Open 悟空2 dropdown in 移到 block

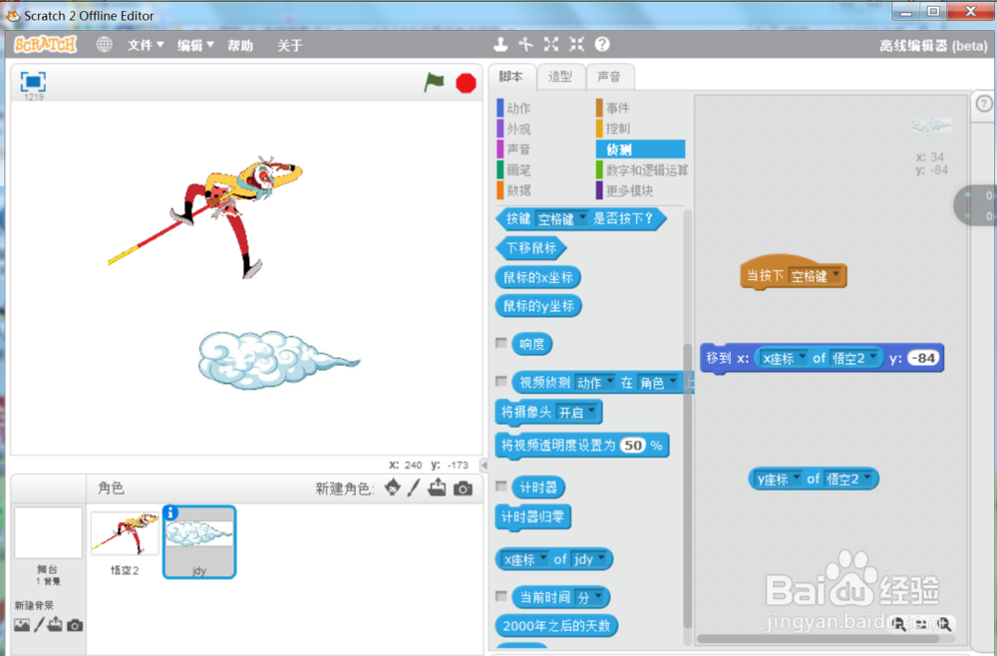[854, 358]
